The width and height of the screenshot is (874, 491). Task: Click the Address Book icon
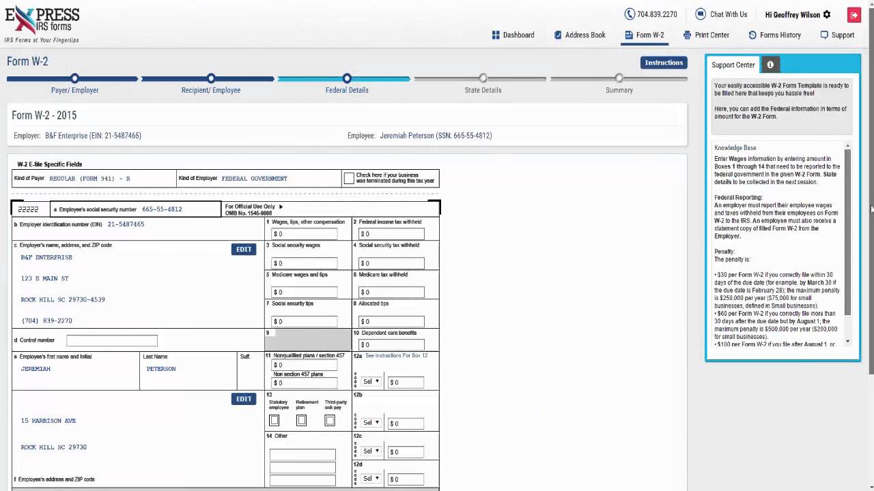tap(558, 35)
